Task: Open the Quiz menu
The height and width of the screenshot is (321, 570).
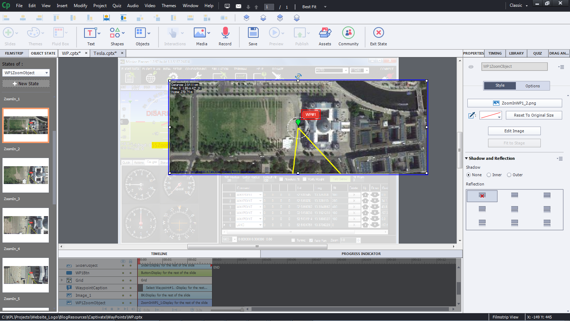Action: (x=117, y=6)
